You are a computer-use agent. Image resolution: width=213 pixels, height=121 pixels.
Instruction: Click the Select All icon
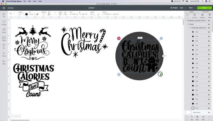coord(44,14)
